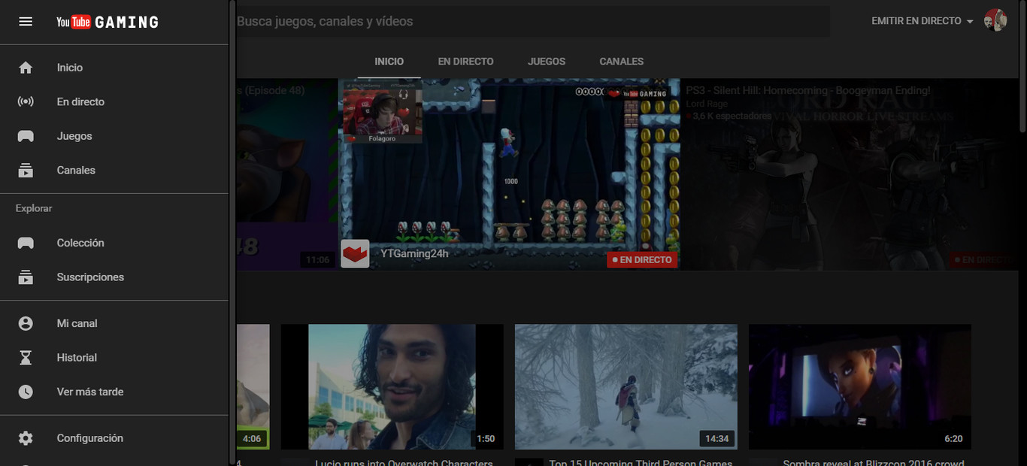Click the En directo broadcast icon
This screenshot has width=1027, height=466.
coord(25,101)
